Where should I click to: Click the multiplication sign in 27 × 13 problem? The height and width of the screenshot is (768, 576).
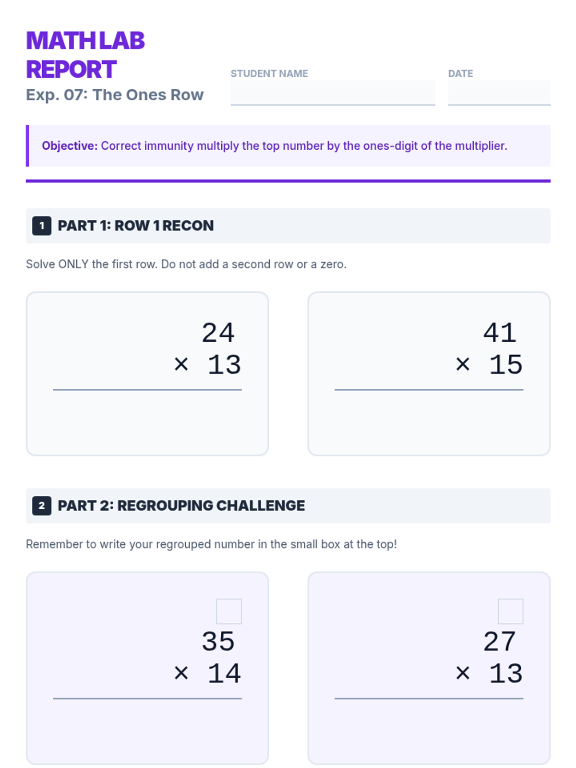point(463,673)
